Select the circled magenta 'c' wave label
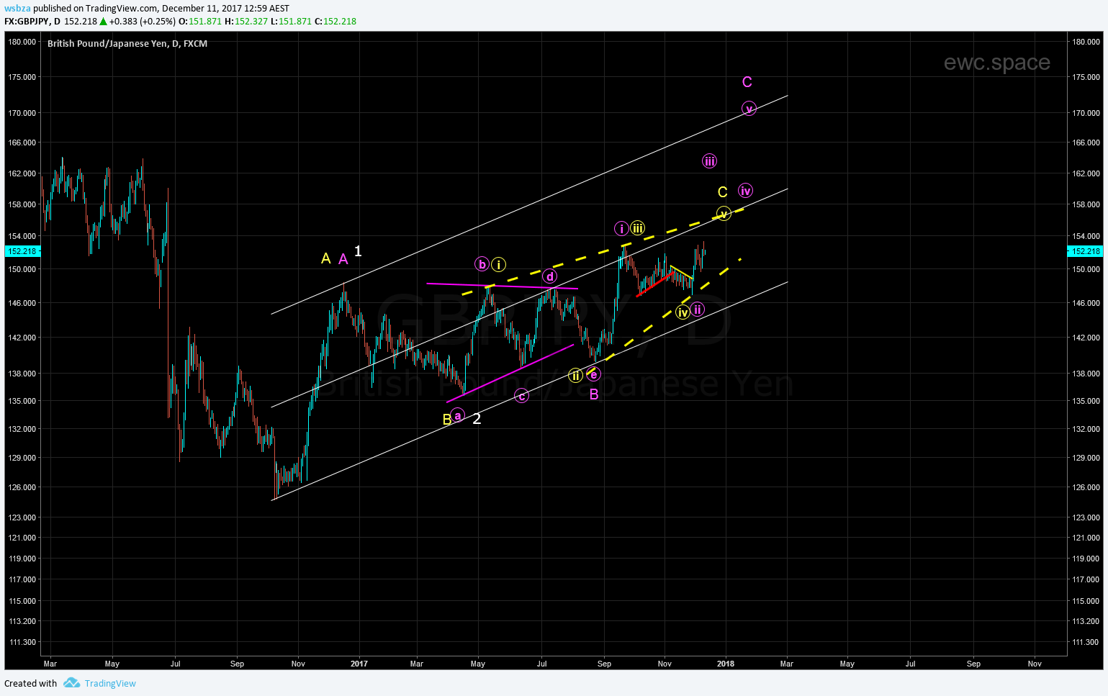The width and height of the screenshot is (1108, 696). tap(521, 396)
